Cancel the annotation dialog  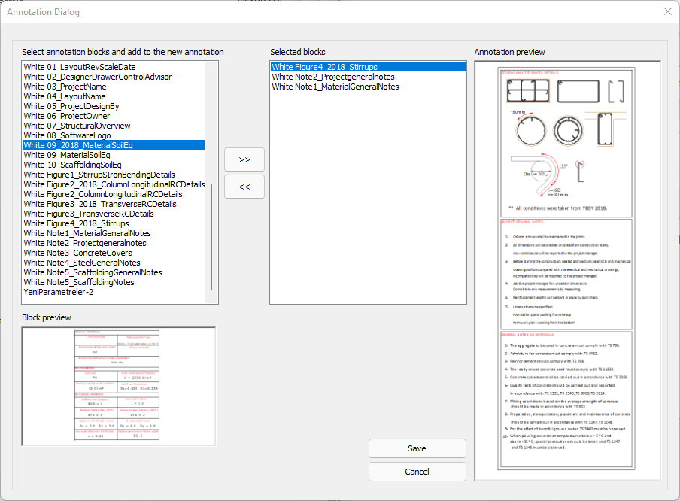click(417, 472)
